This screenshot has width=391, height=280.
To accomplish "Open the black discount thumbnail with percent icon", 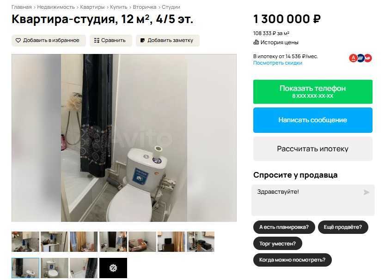I will [113, 268].
